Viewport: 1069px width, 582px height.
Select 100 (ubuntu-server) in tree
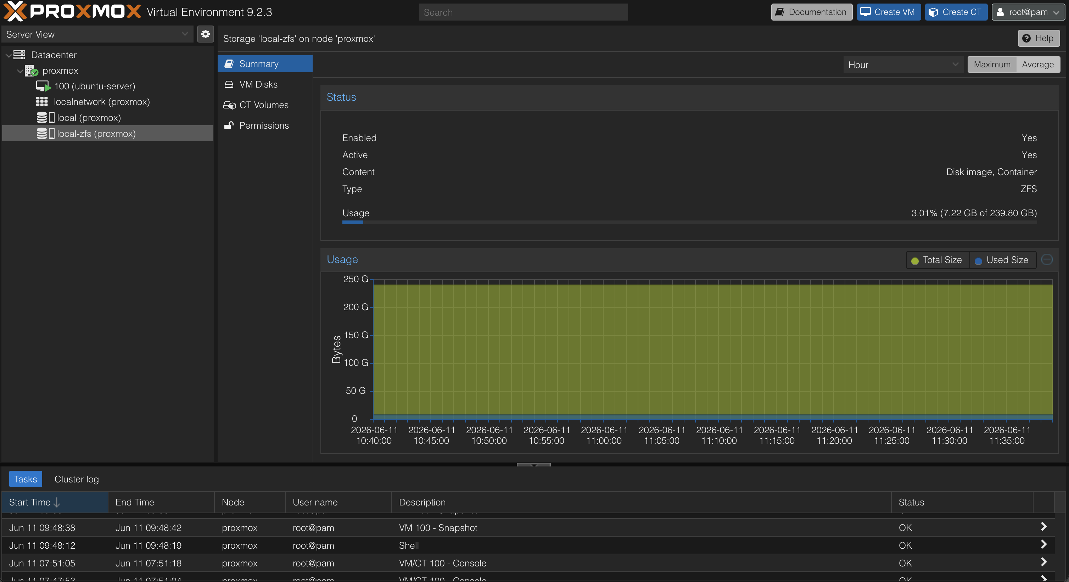click(95, 86)
